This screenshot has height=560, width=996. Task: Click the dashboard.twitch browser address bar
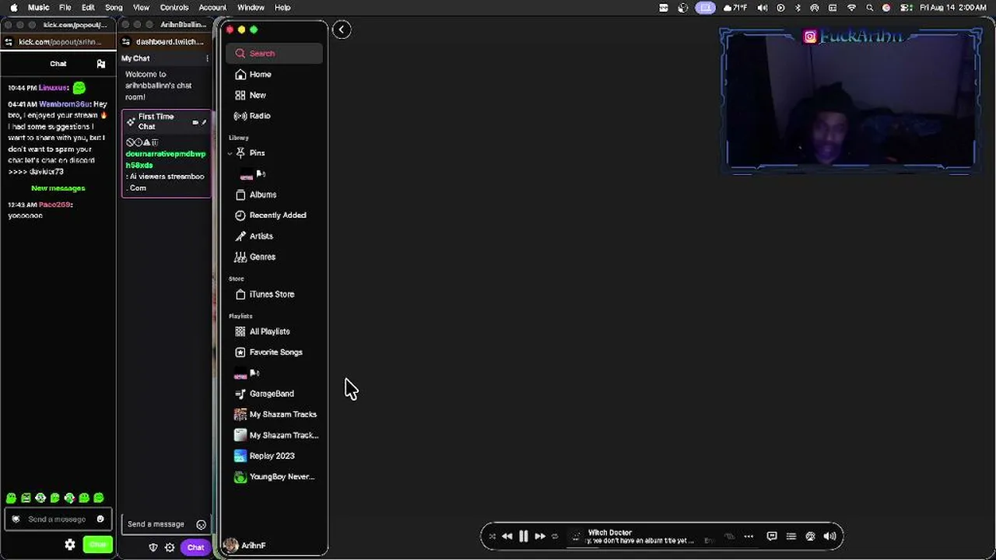170,42
